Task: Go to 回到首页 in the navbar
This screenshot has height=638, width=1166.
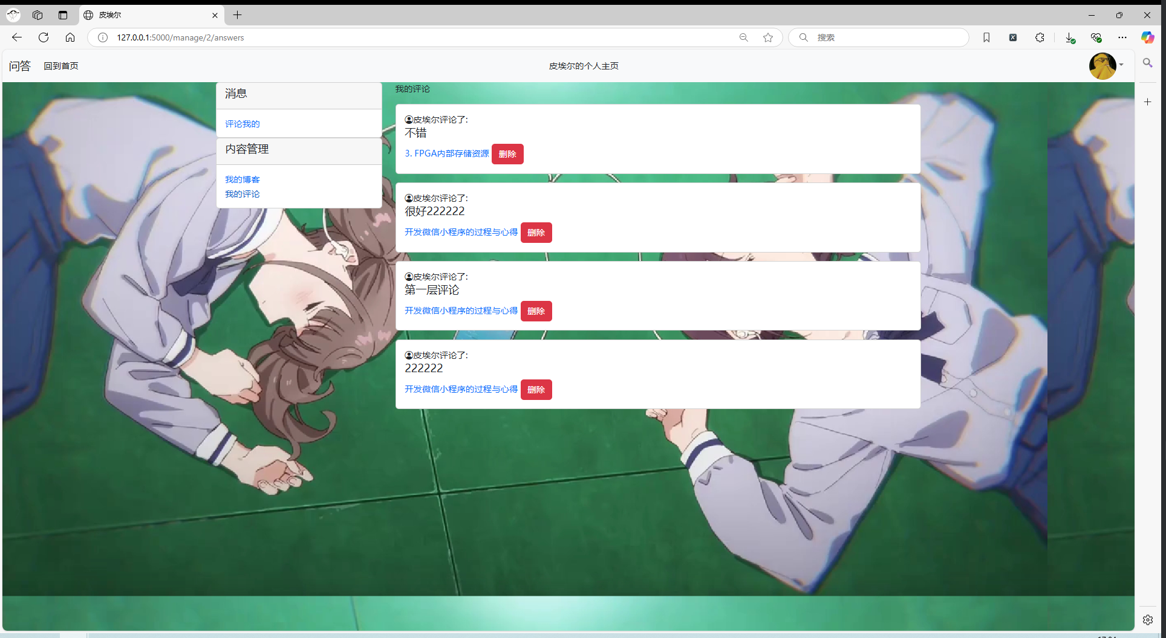Action: [x=61, y=66]
